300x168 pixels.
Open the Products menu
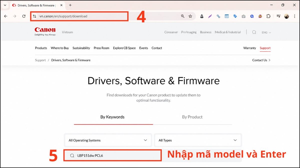(x=41, y=48)
